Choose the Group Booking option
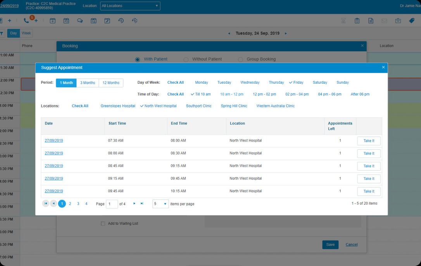The height and width of the screenshot is (266, 421). pos(240,59)
